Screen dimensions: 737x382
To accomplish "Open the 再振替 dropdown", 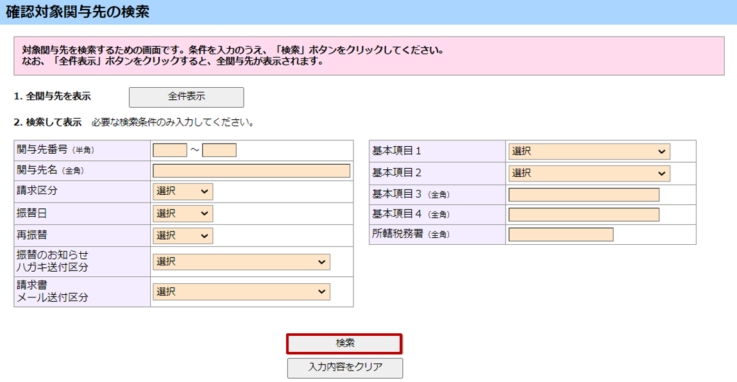I will 182,235.
